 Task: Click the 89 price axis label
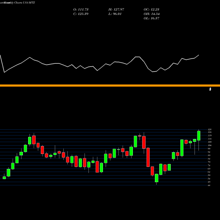[209, 155]
